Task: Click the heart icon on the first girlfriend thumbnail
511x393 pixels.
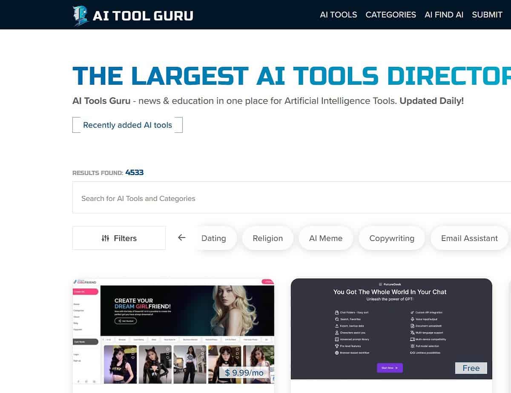Action: coord(132,358)
